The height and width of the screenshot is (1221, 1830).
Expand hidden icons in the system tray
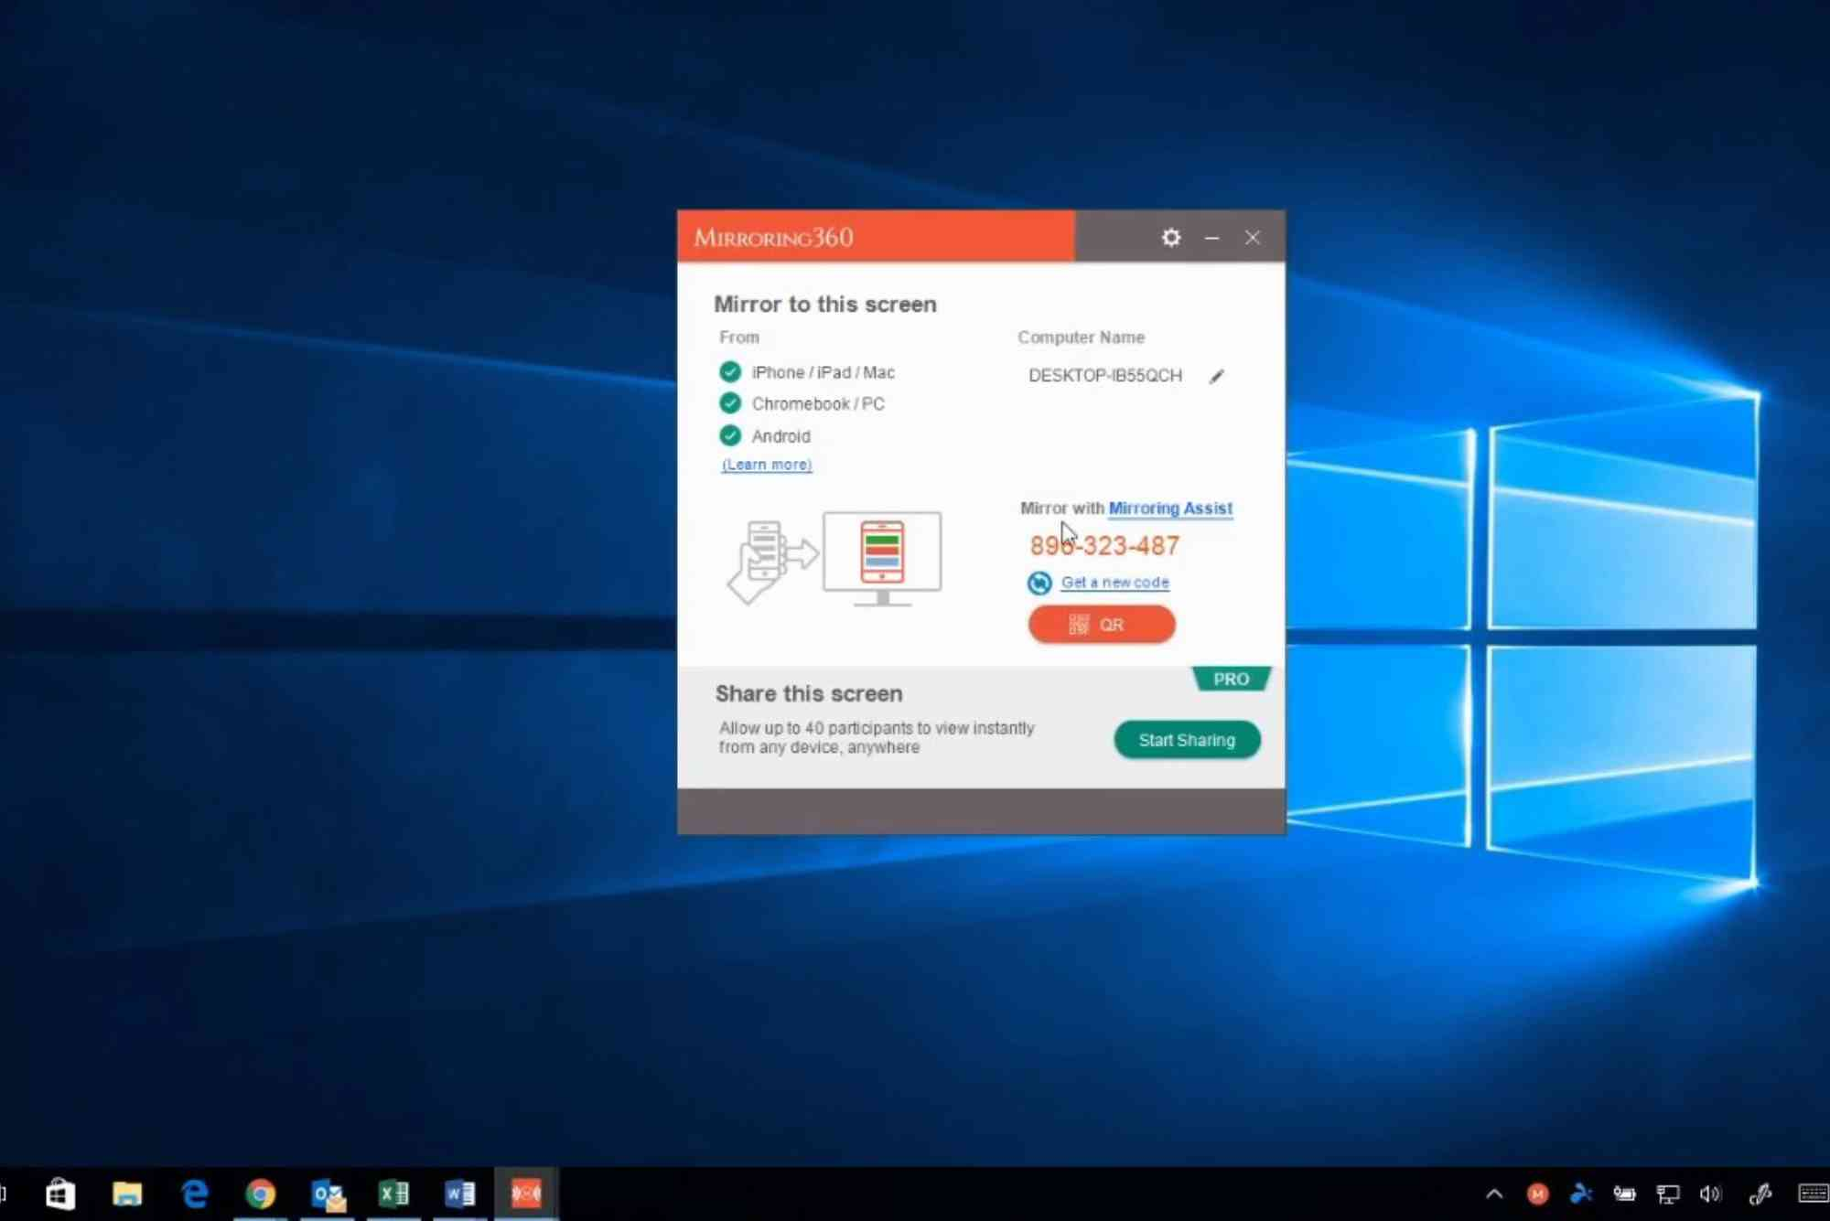1493,1193
